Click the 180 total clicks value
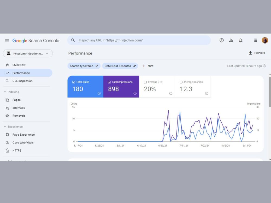 pyautogui.click(x=78, y=89)
